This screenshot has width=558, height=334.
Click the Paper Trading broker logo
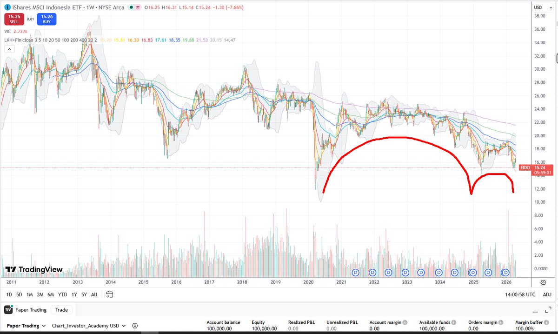(x=8, y=310)
